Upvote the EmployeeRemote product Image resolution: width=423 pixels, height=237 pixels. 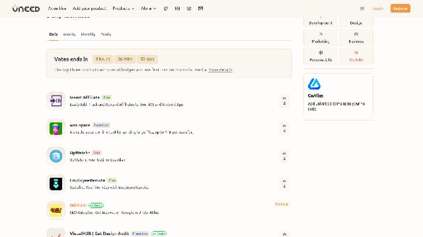coord(284,184)
